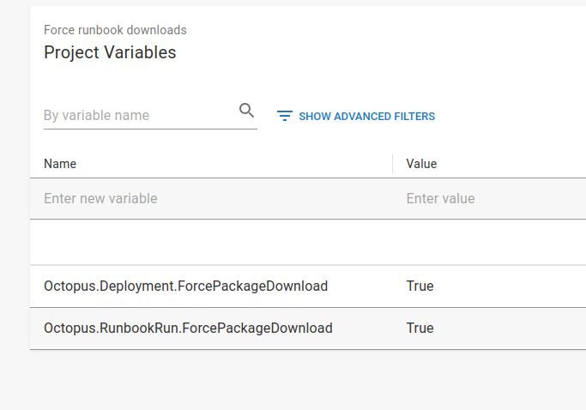Open SHOW ADVANCED FILTERS link
586x410 pixels.
pos(366,117)
